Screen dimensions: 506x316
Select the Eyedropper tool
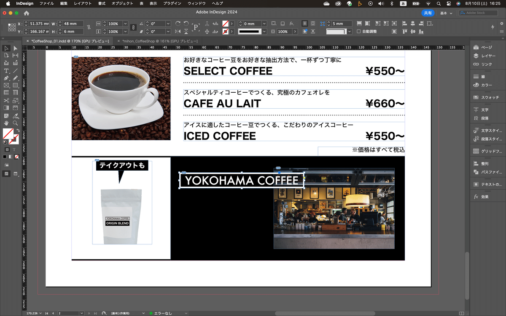pyautogui.click(x=16, y=116)
